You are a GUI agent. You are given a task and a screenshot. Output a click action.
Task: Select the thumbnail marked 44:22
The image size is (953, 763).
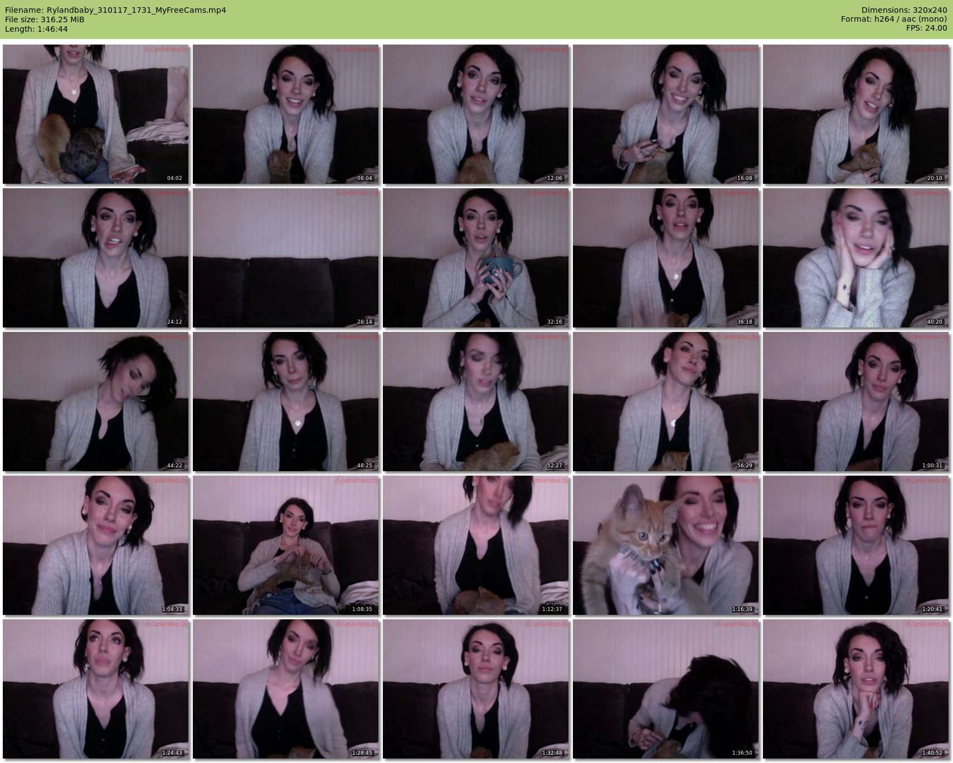[96, 402]
